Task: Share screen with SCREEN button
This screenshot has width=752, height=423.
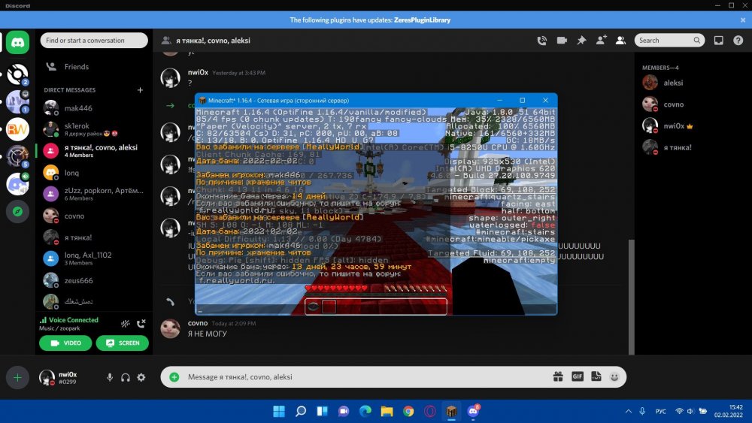Action: [x=123, y=343]
